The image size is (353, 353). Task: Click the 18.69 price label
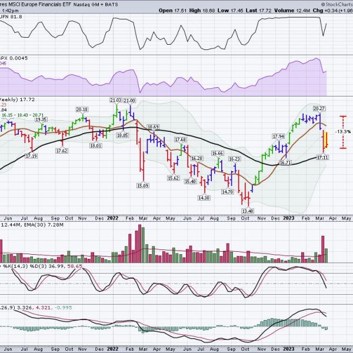(x=153, y=127)
